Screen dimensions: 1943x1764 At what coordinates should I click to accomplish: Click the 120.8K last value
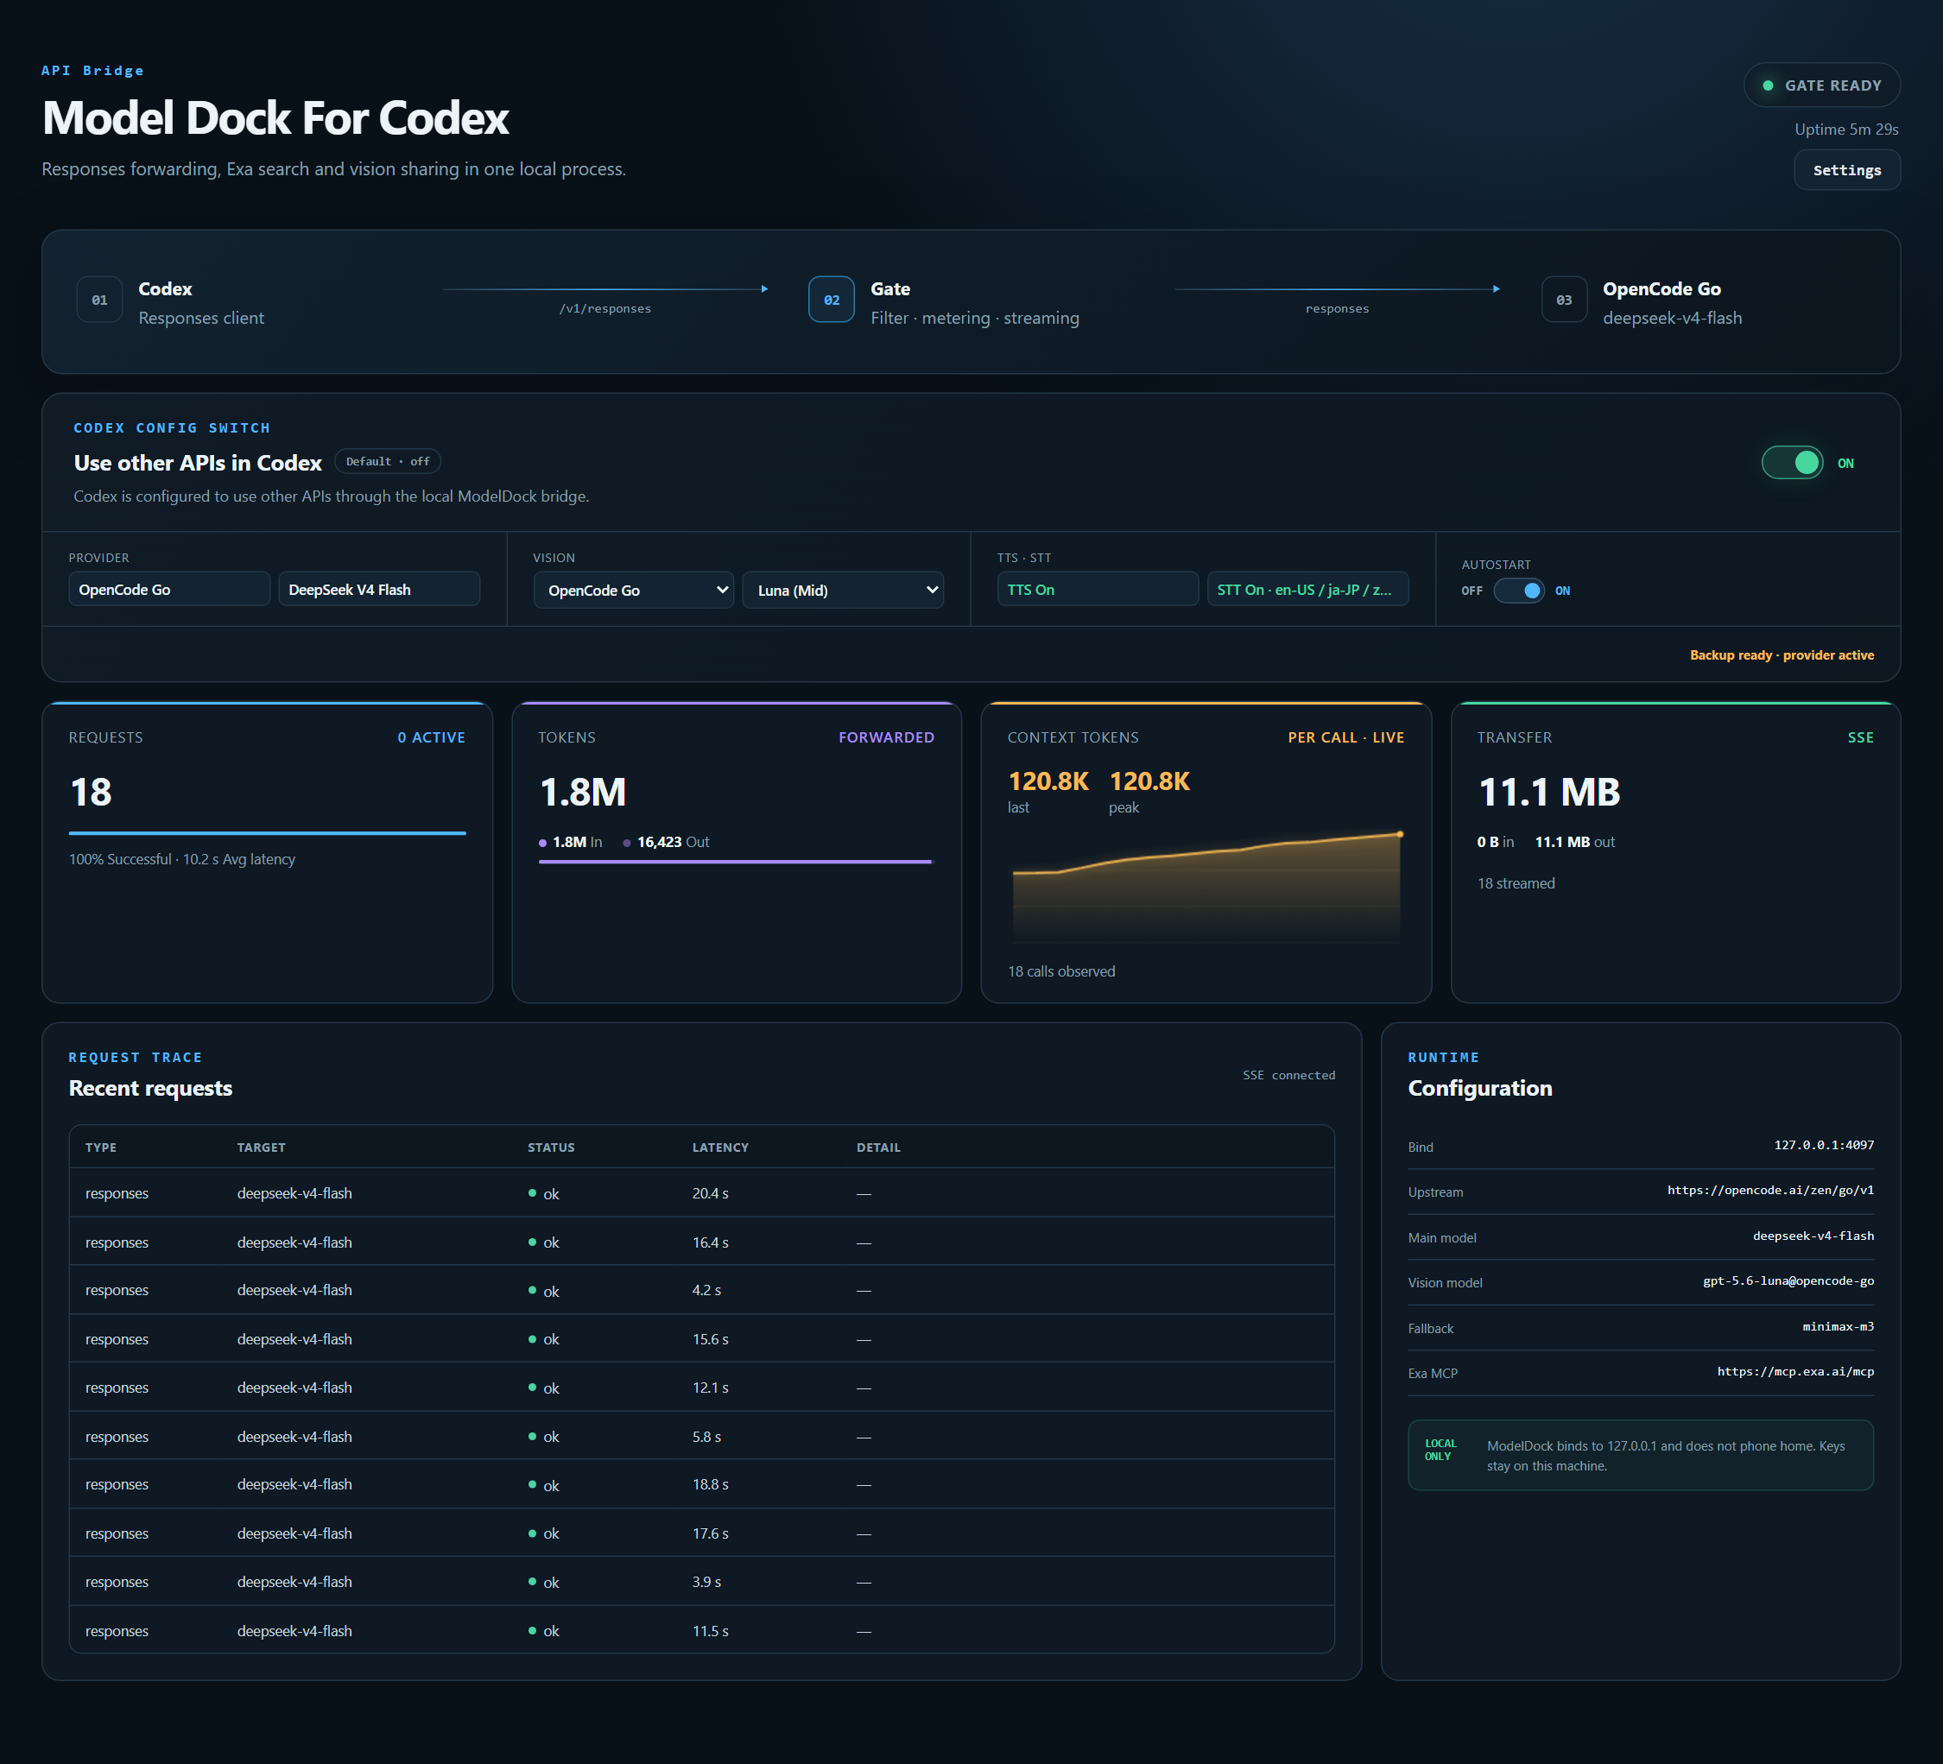[1047, 781]
